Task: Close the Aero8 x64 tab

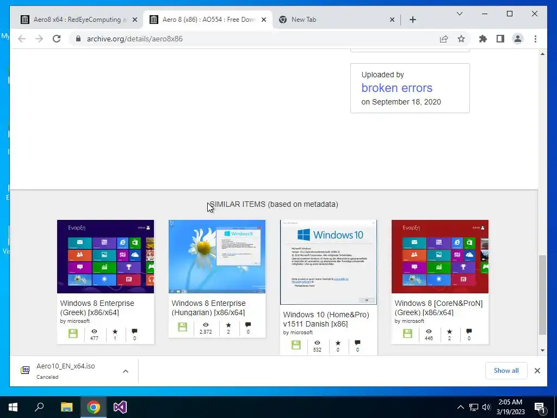Action: coord(135,20)
